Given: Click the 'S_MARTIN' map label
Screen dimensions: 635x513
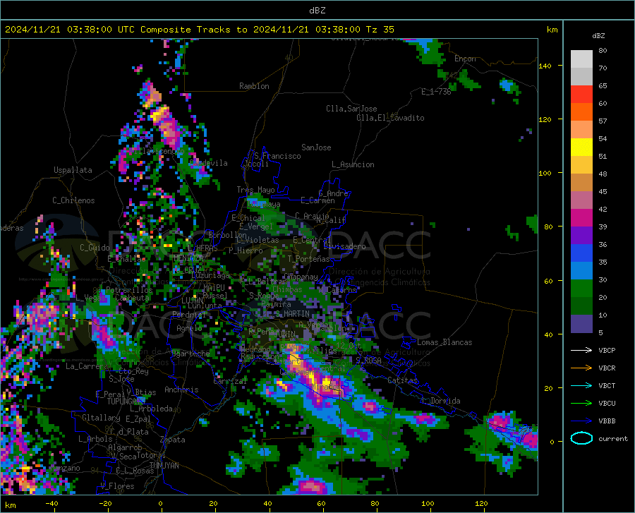Looking at the screenshot, I should (x=293, y=313).
